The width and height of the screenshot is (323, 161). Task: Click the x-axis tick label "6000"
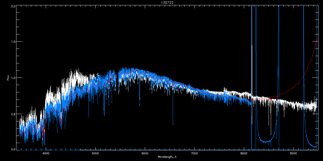tap(145, 153)
